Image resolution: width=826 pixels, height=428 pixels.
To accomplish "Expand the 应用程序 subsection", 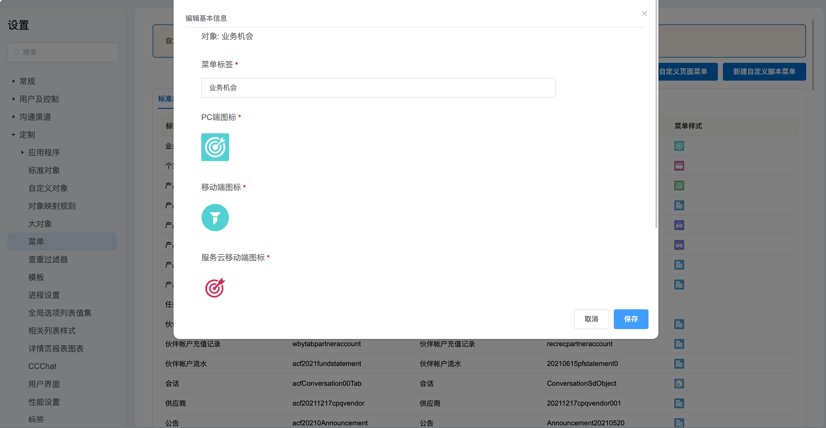I will (22, 153).
